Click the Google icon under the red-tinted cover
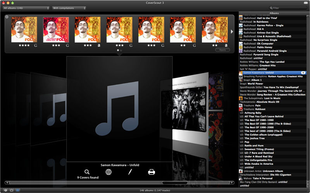 tap(67, 46)
